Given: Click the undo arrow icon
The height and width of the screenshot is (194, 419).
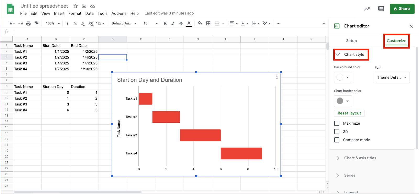Looking at the screenshot, I should pos(12,23).
